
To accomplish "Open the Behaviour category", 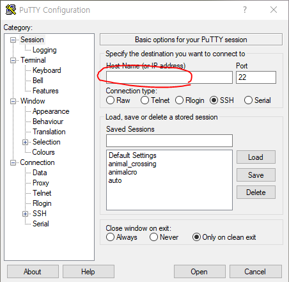I will pyautogui.click(x=48, y=121).
